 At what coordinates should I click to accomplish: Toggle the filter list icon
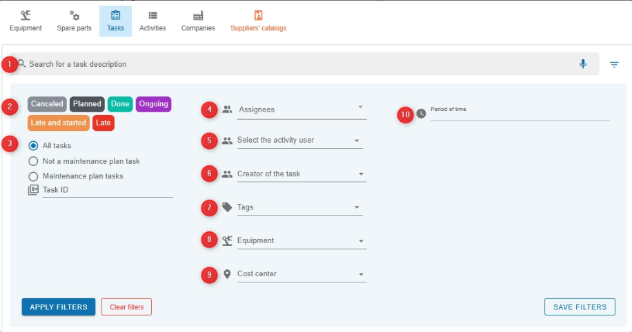coord(614,65)
